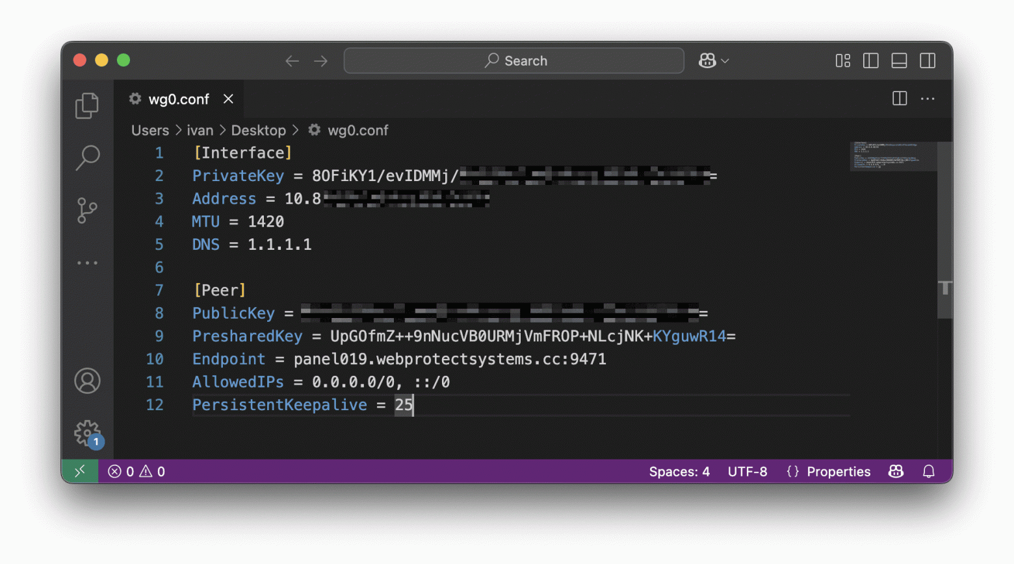
Task: Toggle the primary side bar visibility
Action: 870,61
